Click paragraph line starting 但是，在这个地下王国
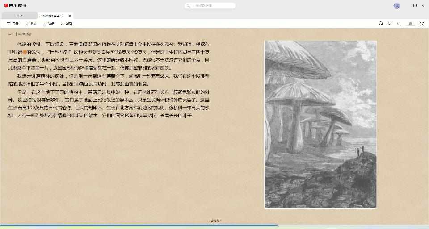The width and height of the screenshot is (429, 229). 113,92
